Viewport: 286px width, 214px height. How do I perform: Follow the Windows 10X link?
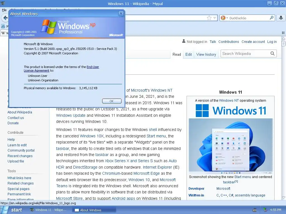[x=92, y=136]
